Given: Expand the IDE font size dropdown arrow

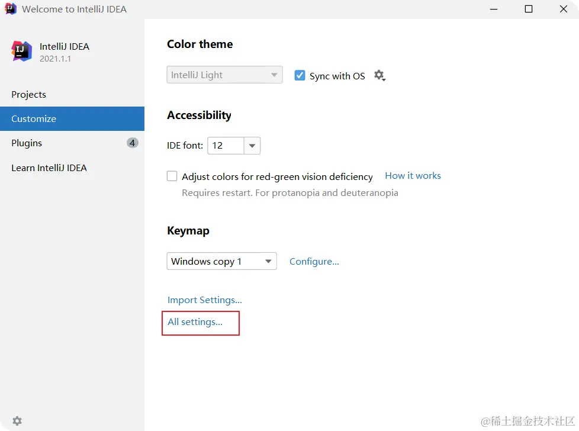Looking at the screenshot, I should tap(252, 146).
